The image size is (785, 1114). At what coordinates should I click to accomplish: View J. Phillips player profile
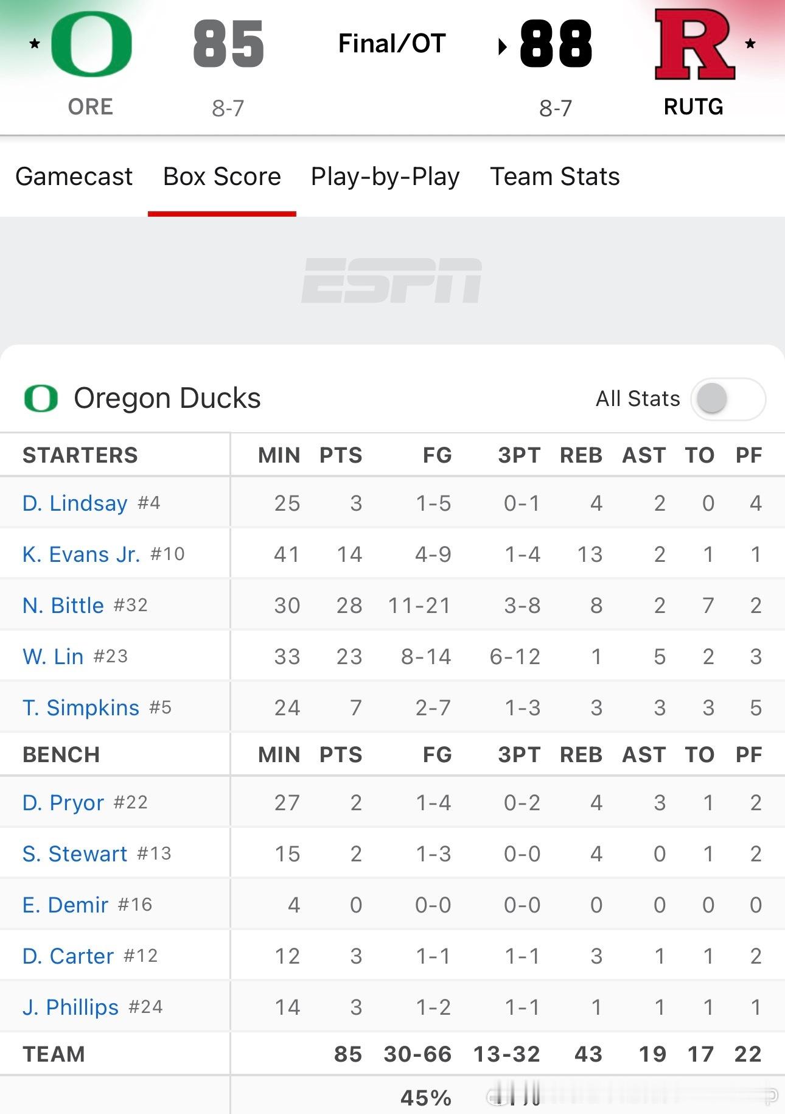(71, 1007)
